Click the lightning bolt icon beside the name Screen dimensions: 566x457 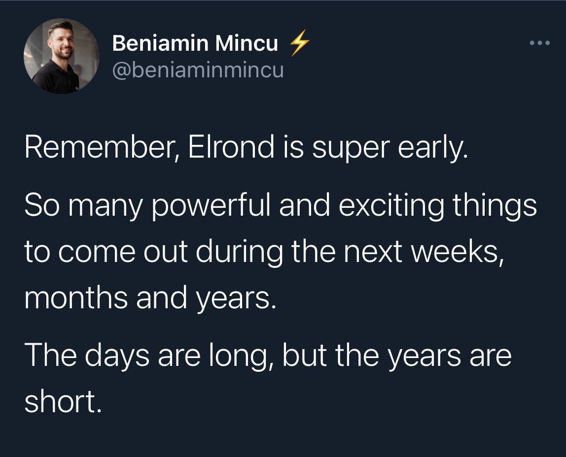[299, 44]
